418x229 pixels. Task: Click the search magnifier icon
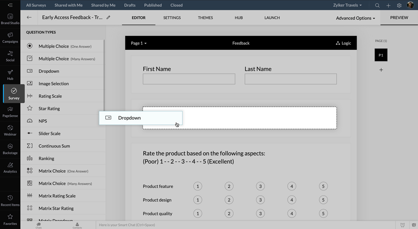tap(377, 5)
